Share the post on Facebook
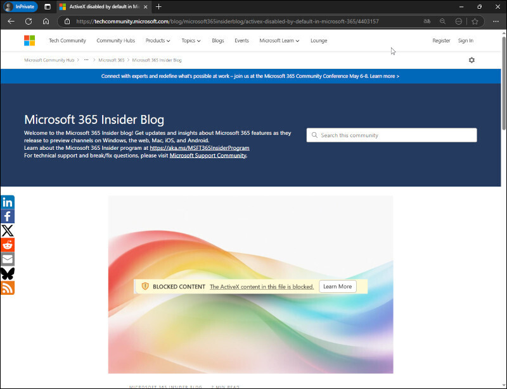Viewport: 507px width, 389px height. click(x=8, y=216)
